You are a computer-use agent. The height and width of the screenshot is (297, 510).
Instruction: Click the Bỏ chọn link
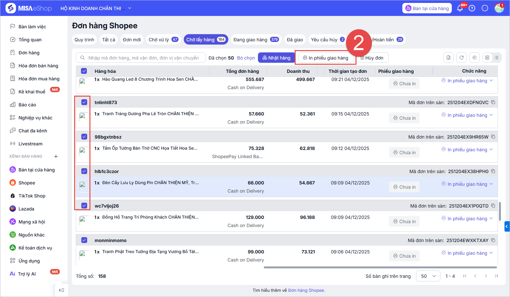coord(246,58)
